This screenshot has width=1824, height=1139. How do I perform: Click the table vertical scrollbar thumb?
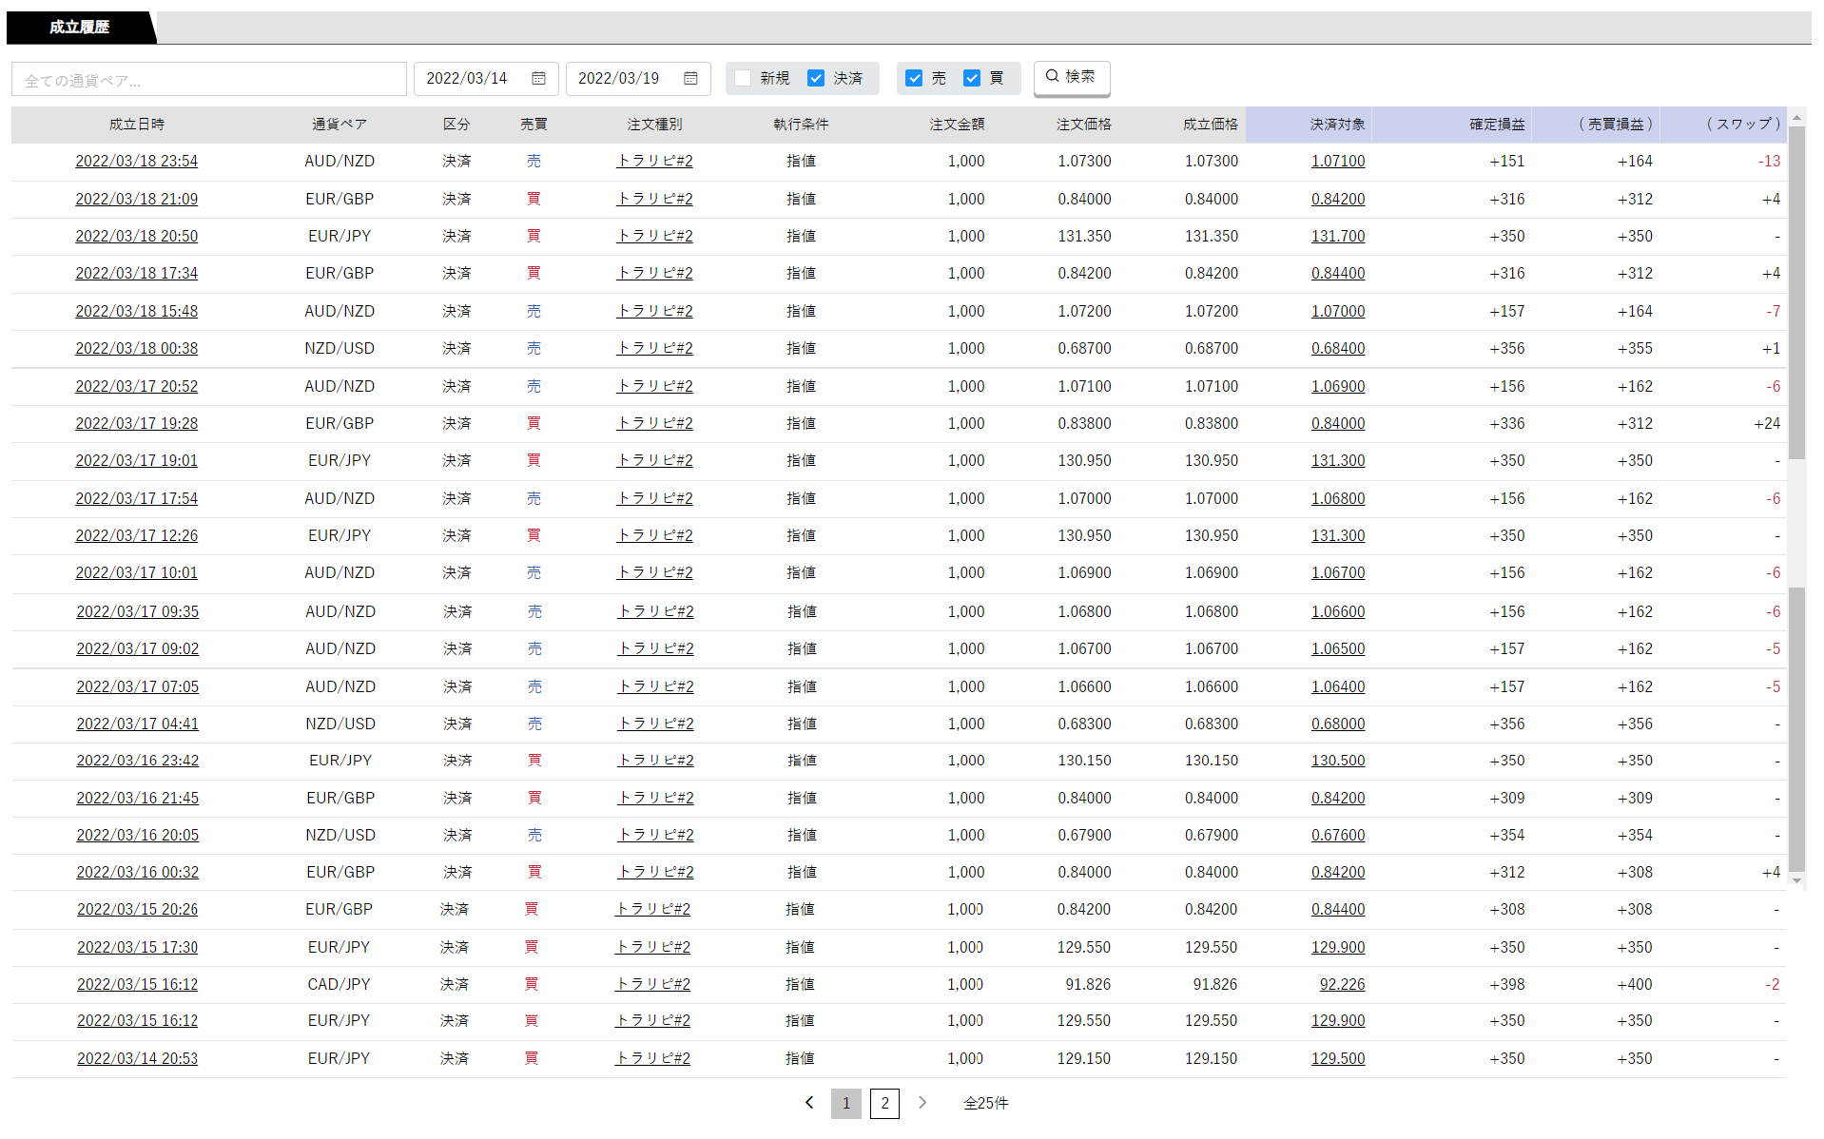(x=1796, y=295)
